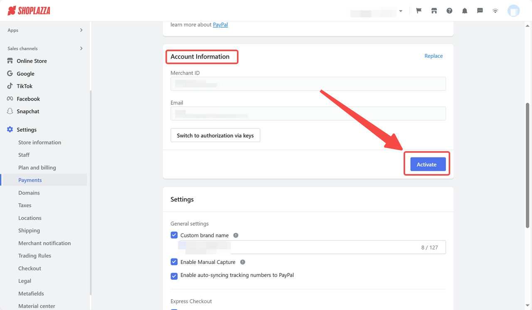Image resolution: width=532 pixels, height=310 pixels.
Task: Select Payments in sidebar
Action: click(30, 180)
